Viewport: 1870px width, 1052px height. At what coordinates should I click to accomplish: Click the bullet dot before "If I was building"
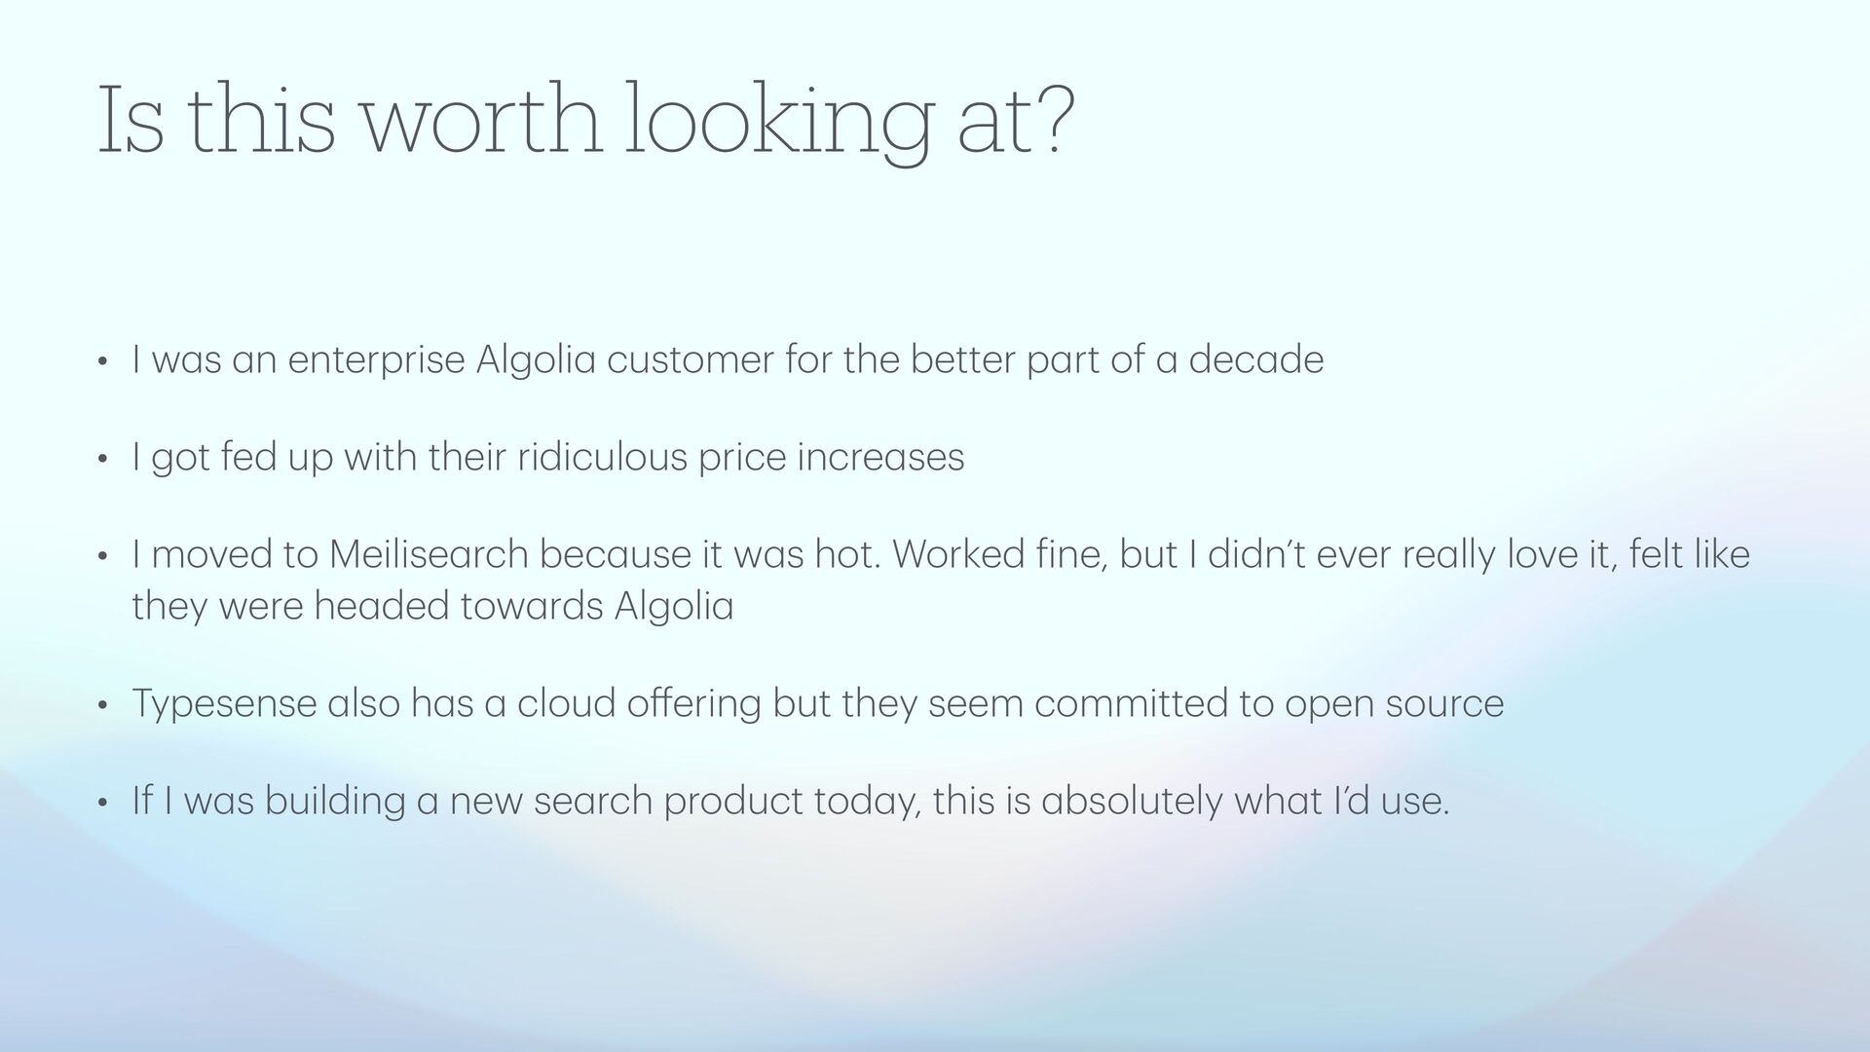[x=101, y=805]
